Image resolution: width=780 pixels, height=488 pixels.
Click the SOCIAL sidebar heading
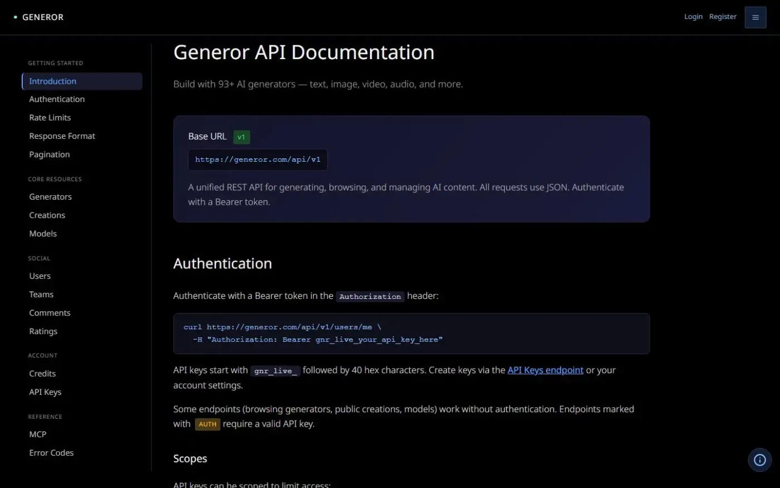pos(39,258)
